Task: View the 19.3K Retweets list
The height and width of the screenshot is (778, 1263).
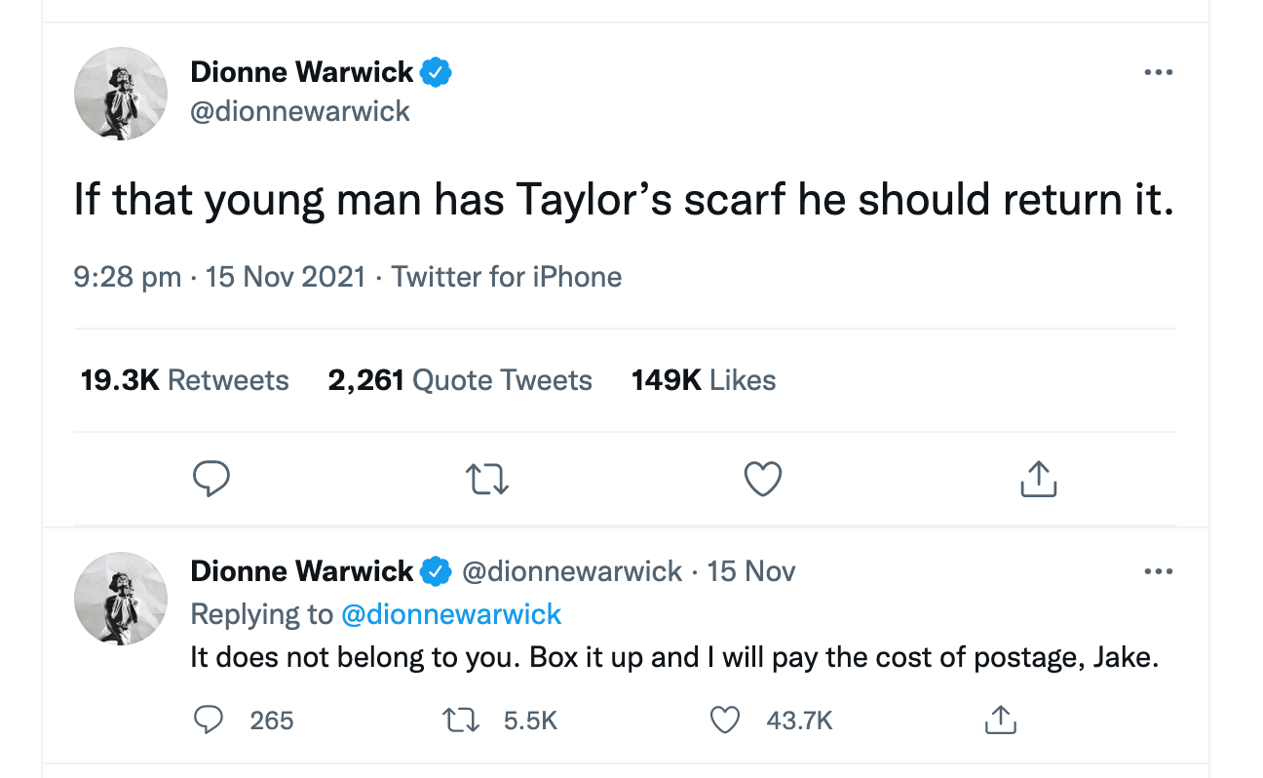Action: click(x=183, y=379)
